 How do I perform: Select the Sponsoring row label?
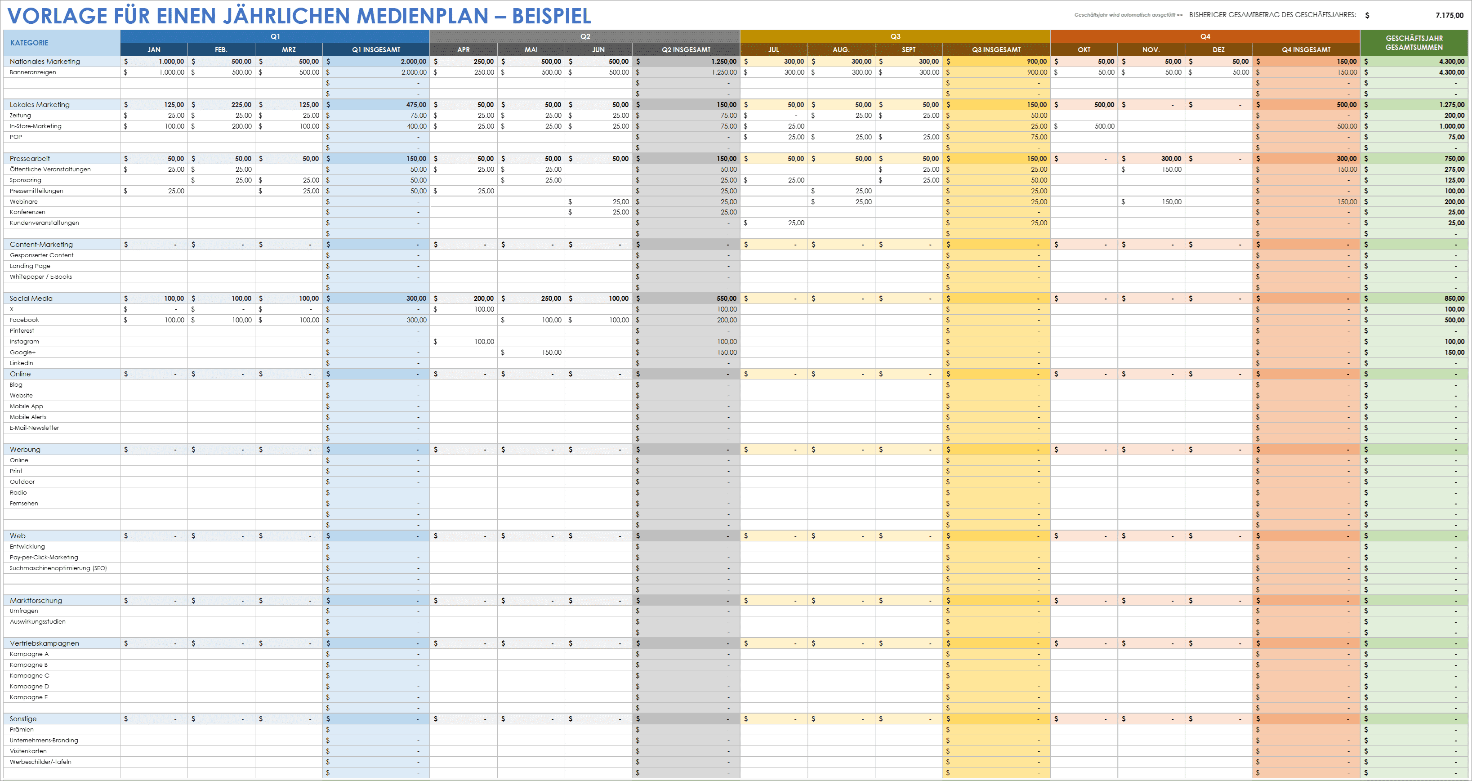point(25,180)
